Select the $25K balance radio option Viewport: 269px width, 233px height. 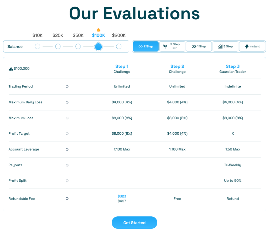[58, 46]
